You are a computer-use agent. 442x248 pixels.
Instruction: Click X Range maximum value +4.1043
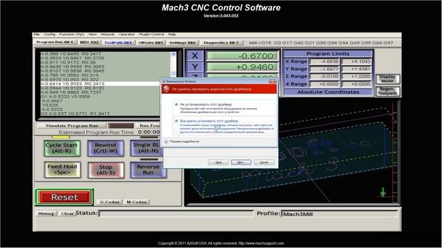tap(357, 61)
